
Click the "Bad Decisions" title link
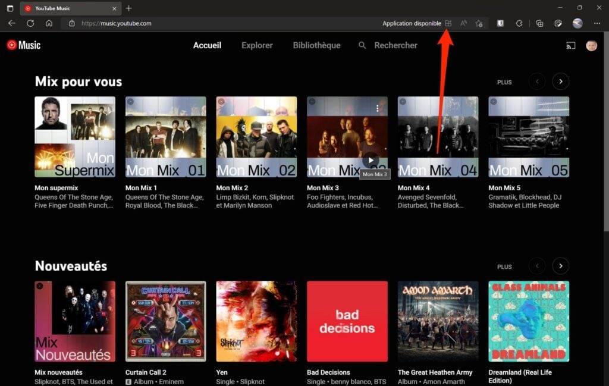tap(328, 372)
